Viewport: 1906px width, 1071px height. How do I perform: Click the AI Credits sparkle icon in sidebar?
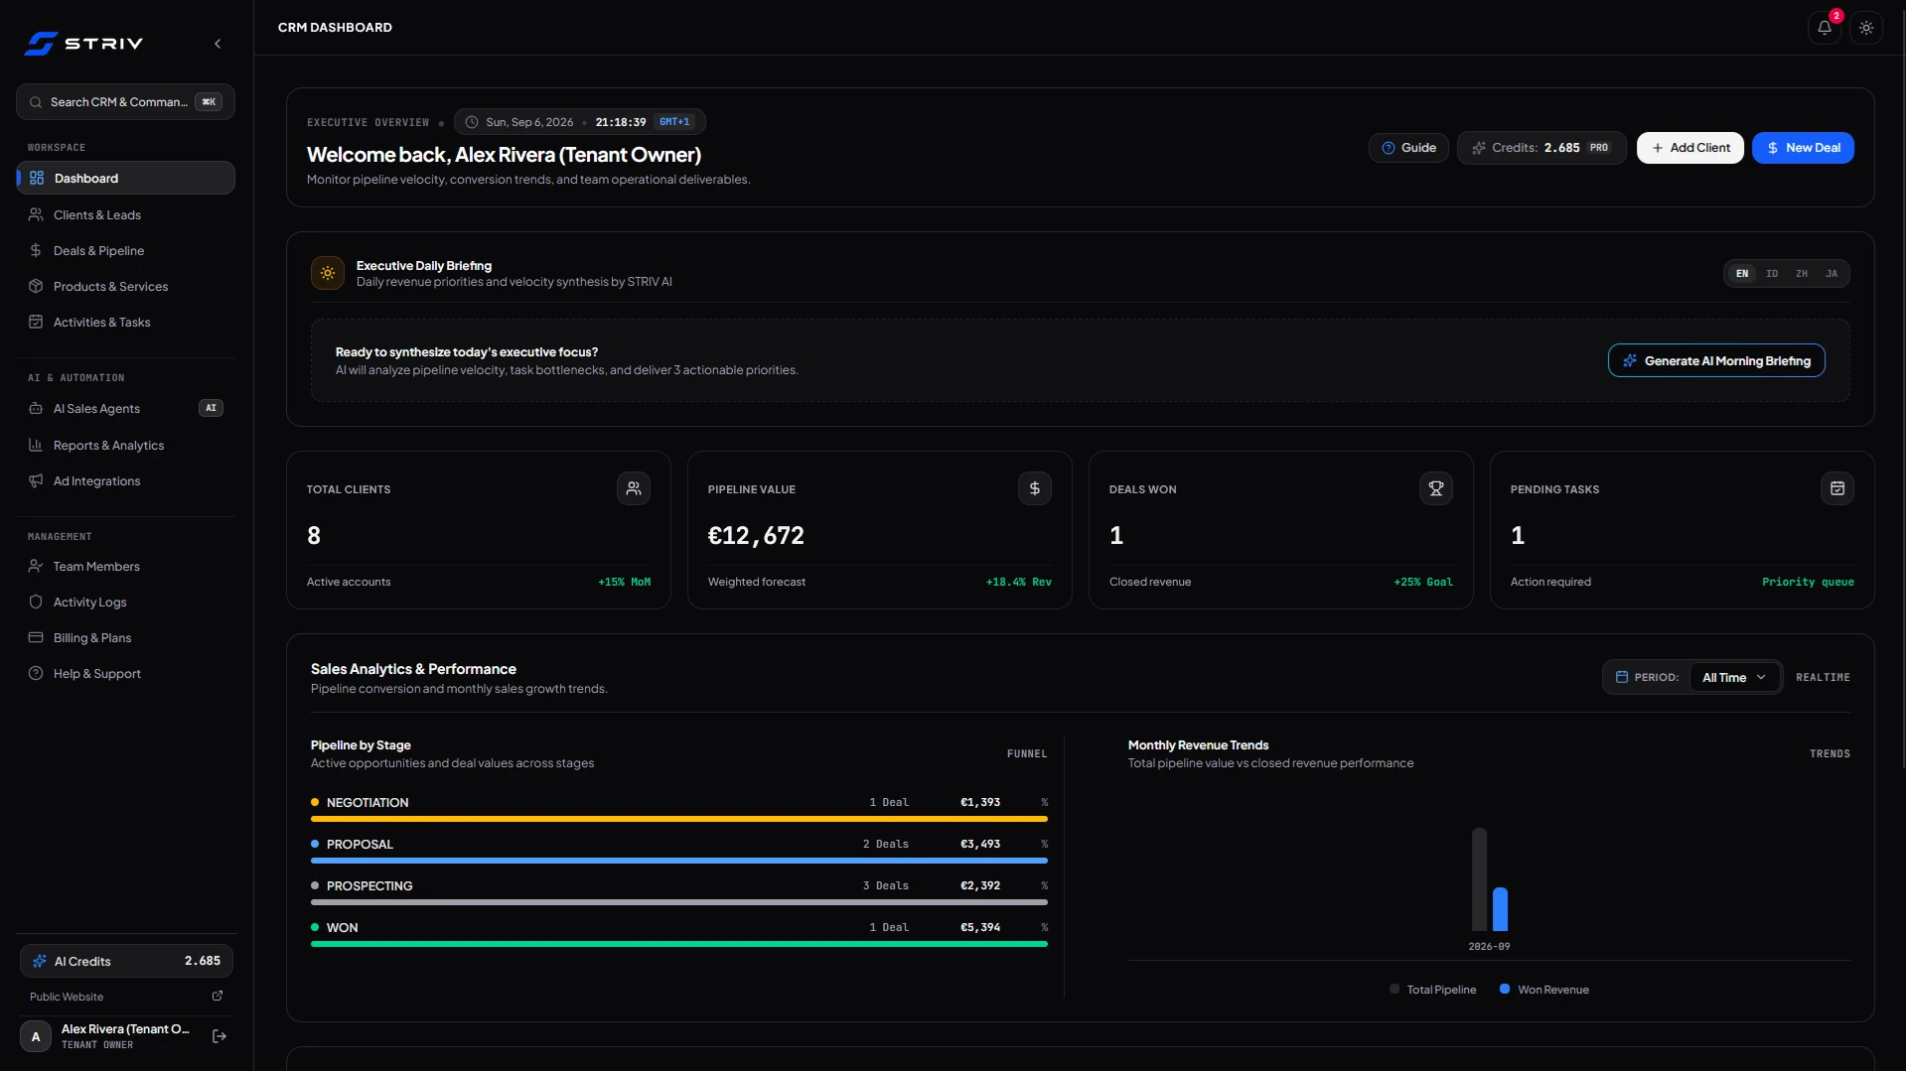(x=40, y=962)
